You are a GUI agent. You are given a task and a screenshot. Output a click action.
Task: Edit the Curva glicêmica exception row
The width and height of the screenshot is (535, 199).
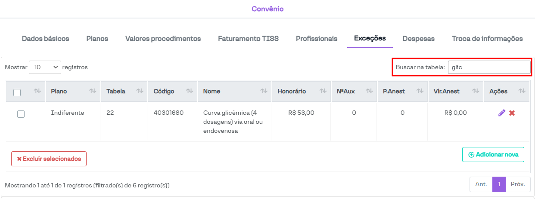[x=502, y=113]
